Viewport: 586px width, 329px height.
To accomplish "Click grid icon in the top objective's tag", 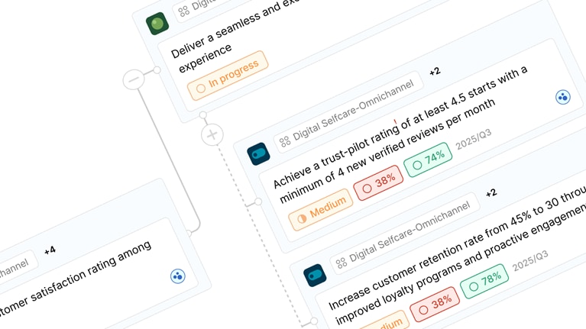I will point(183,11).
